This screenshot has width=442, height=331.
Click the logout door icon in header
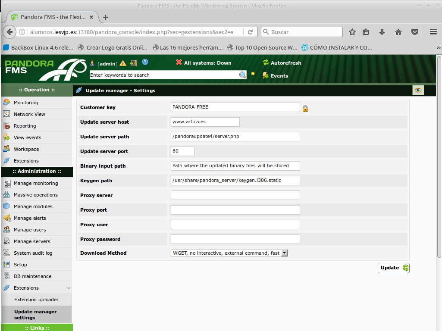[x=133, y=63]
